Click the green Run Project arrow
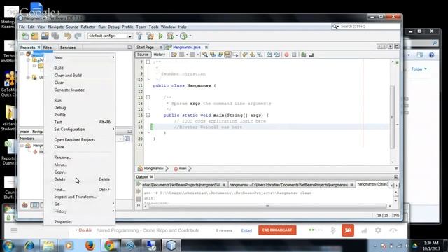The image size is (448, 252). (x=160, y=36)
